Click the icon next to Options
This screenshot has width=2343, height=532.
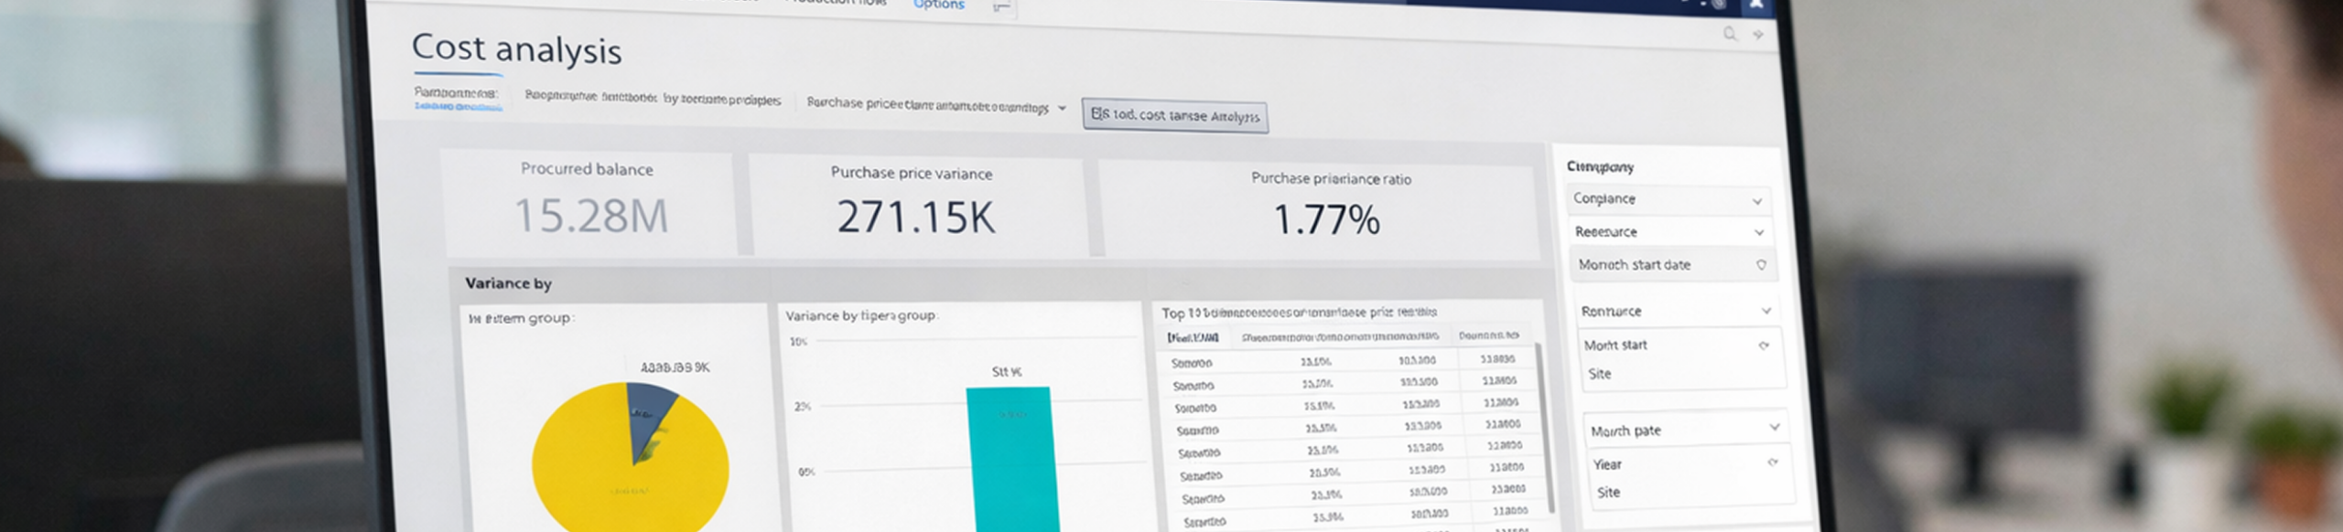click(x=1001, y=7)
